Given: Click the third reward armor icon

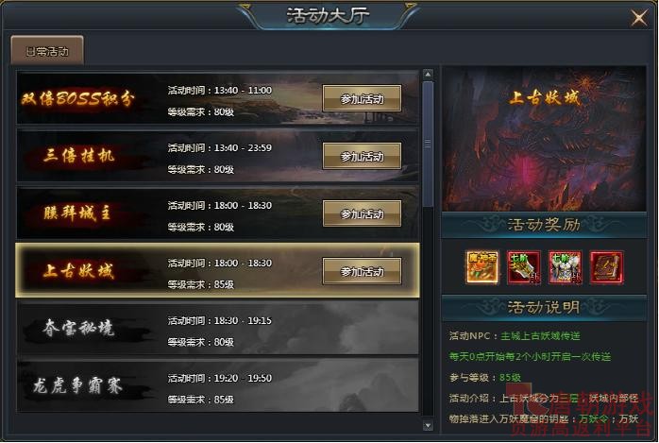Looking at the screenshot, I should (x=566, y=267).
